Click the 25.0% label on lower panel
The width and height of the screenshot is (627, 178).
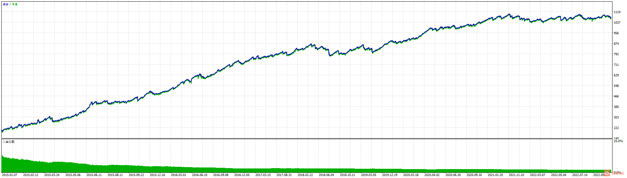[x=618, y=141]
